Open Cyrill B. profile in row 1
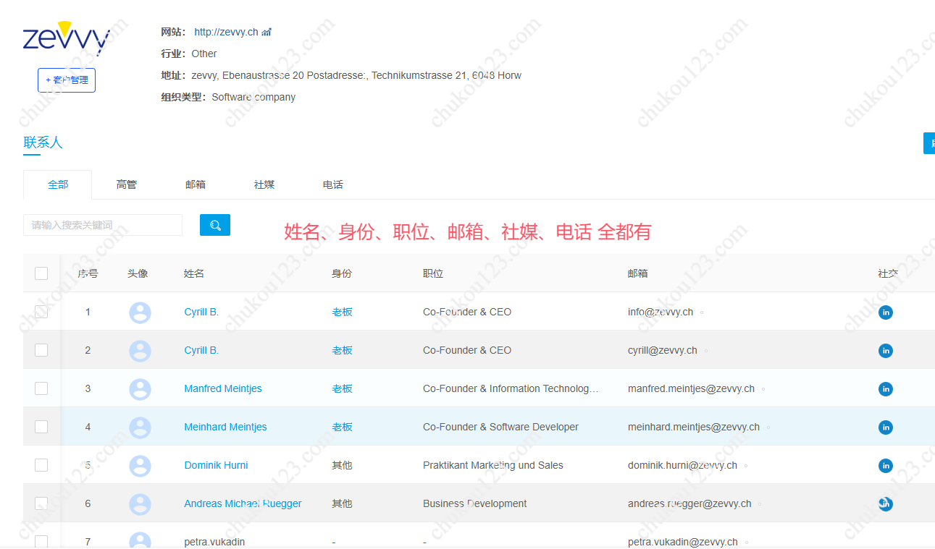935x549 pixels. [201, 312]
